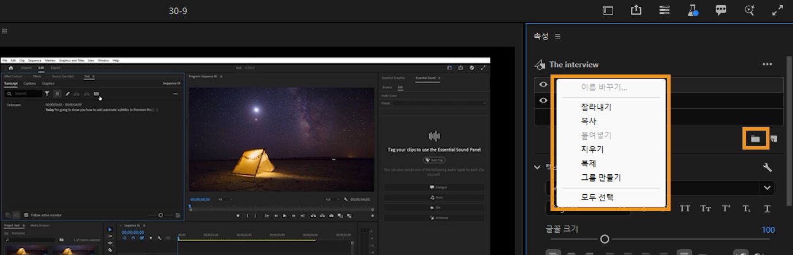Click pencil edit icon in embedded transcript toolbar
This screenshot has height=255, width=793.
tap(67, 93)
